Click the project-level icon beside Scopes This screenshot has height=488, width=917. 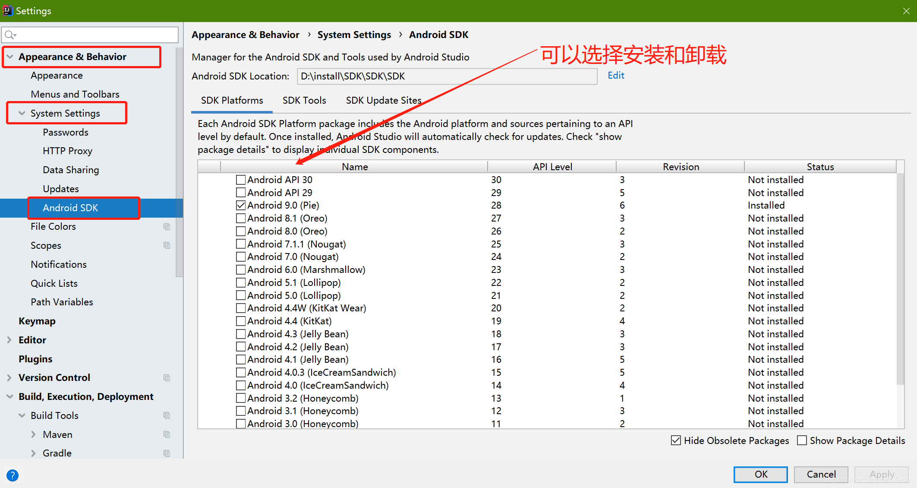[x=167, y=245]
